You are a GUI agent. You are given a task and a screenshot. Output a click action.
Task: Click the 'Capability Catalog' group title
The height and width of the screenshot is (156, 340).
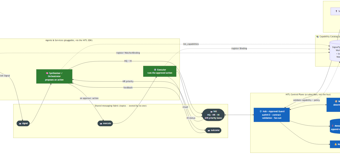(330, 37)
